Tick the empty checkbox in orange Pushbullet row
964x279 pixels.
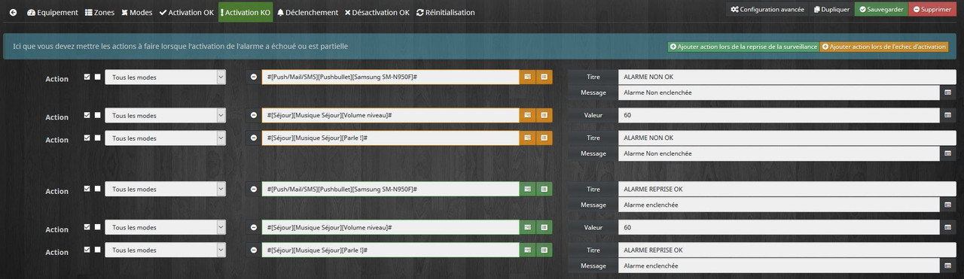pyautogui.click(x=97, y=77)
